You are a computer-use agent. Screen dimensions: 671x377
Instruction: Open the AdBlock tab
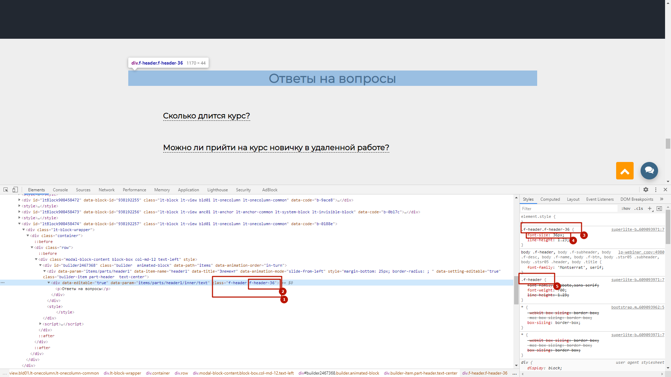click(x=270, y=190)
